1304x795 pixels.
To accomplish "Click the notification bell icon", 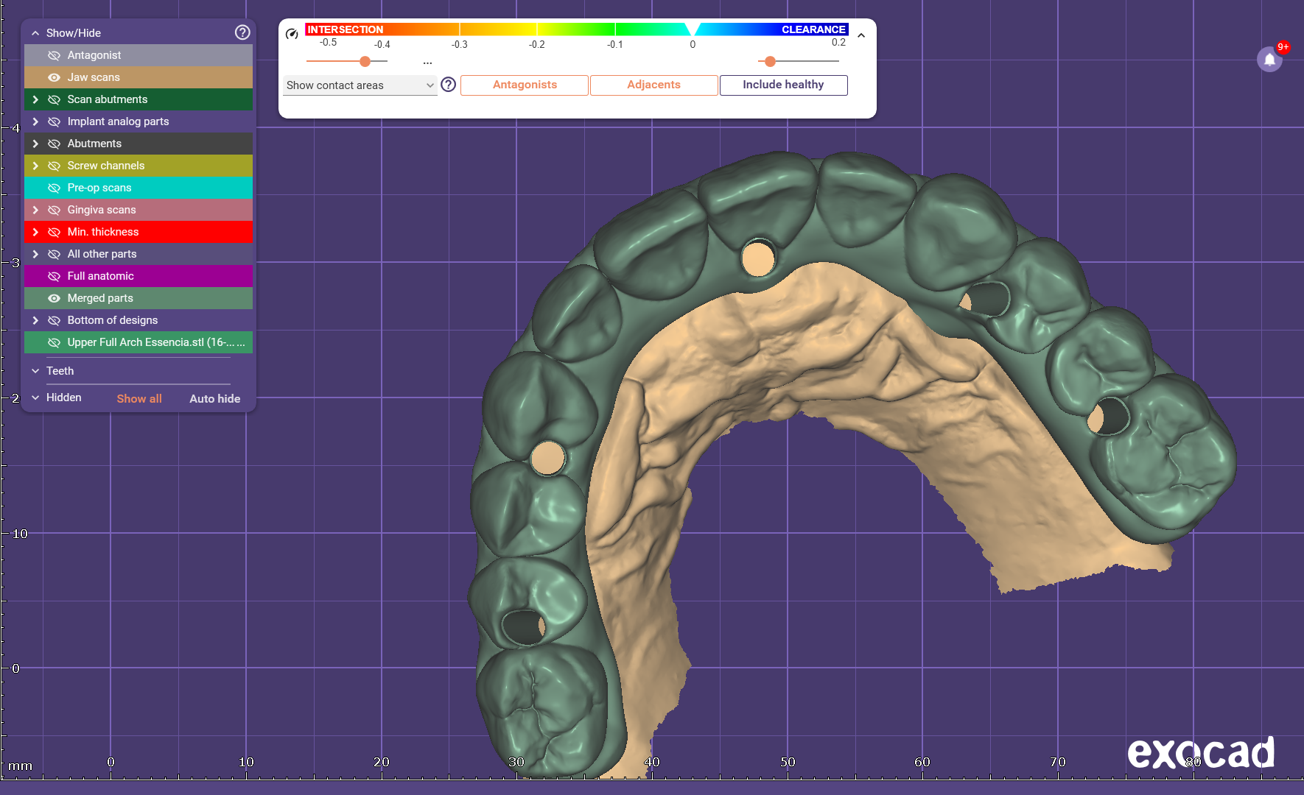I will point(1269,60).
